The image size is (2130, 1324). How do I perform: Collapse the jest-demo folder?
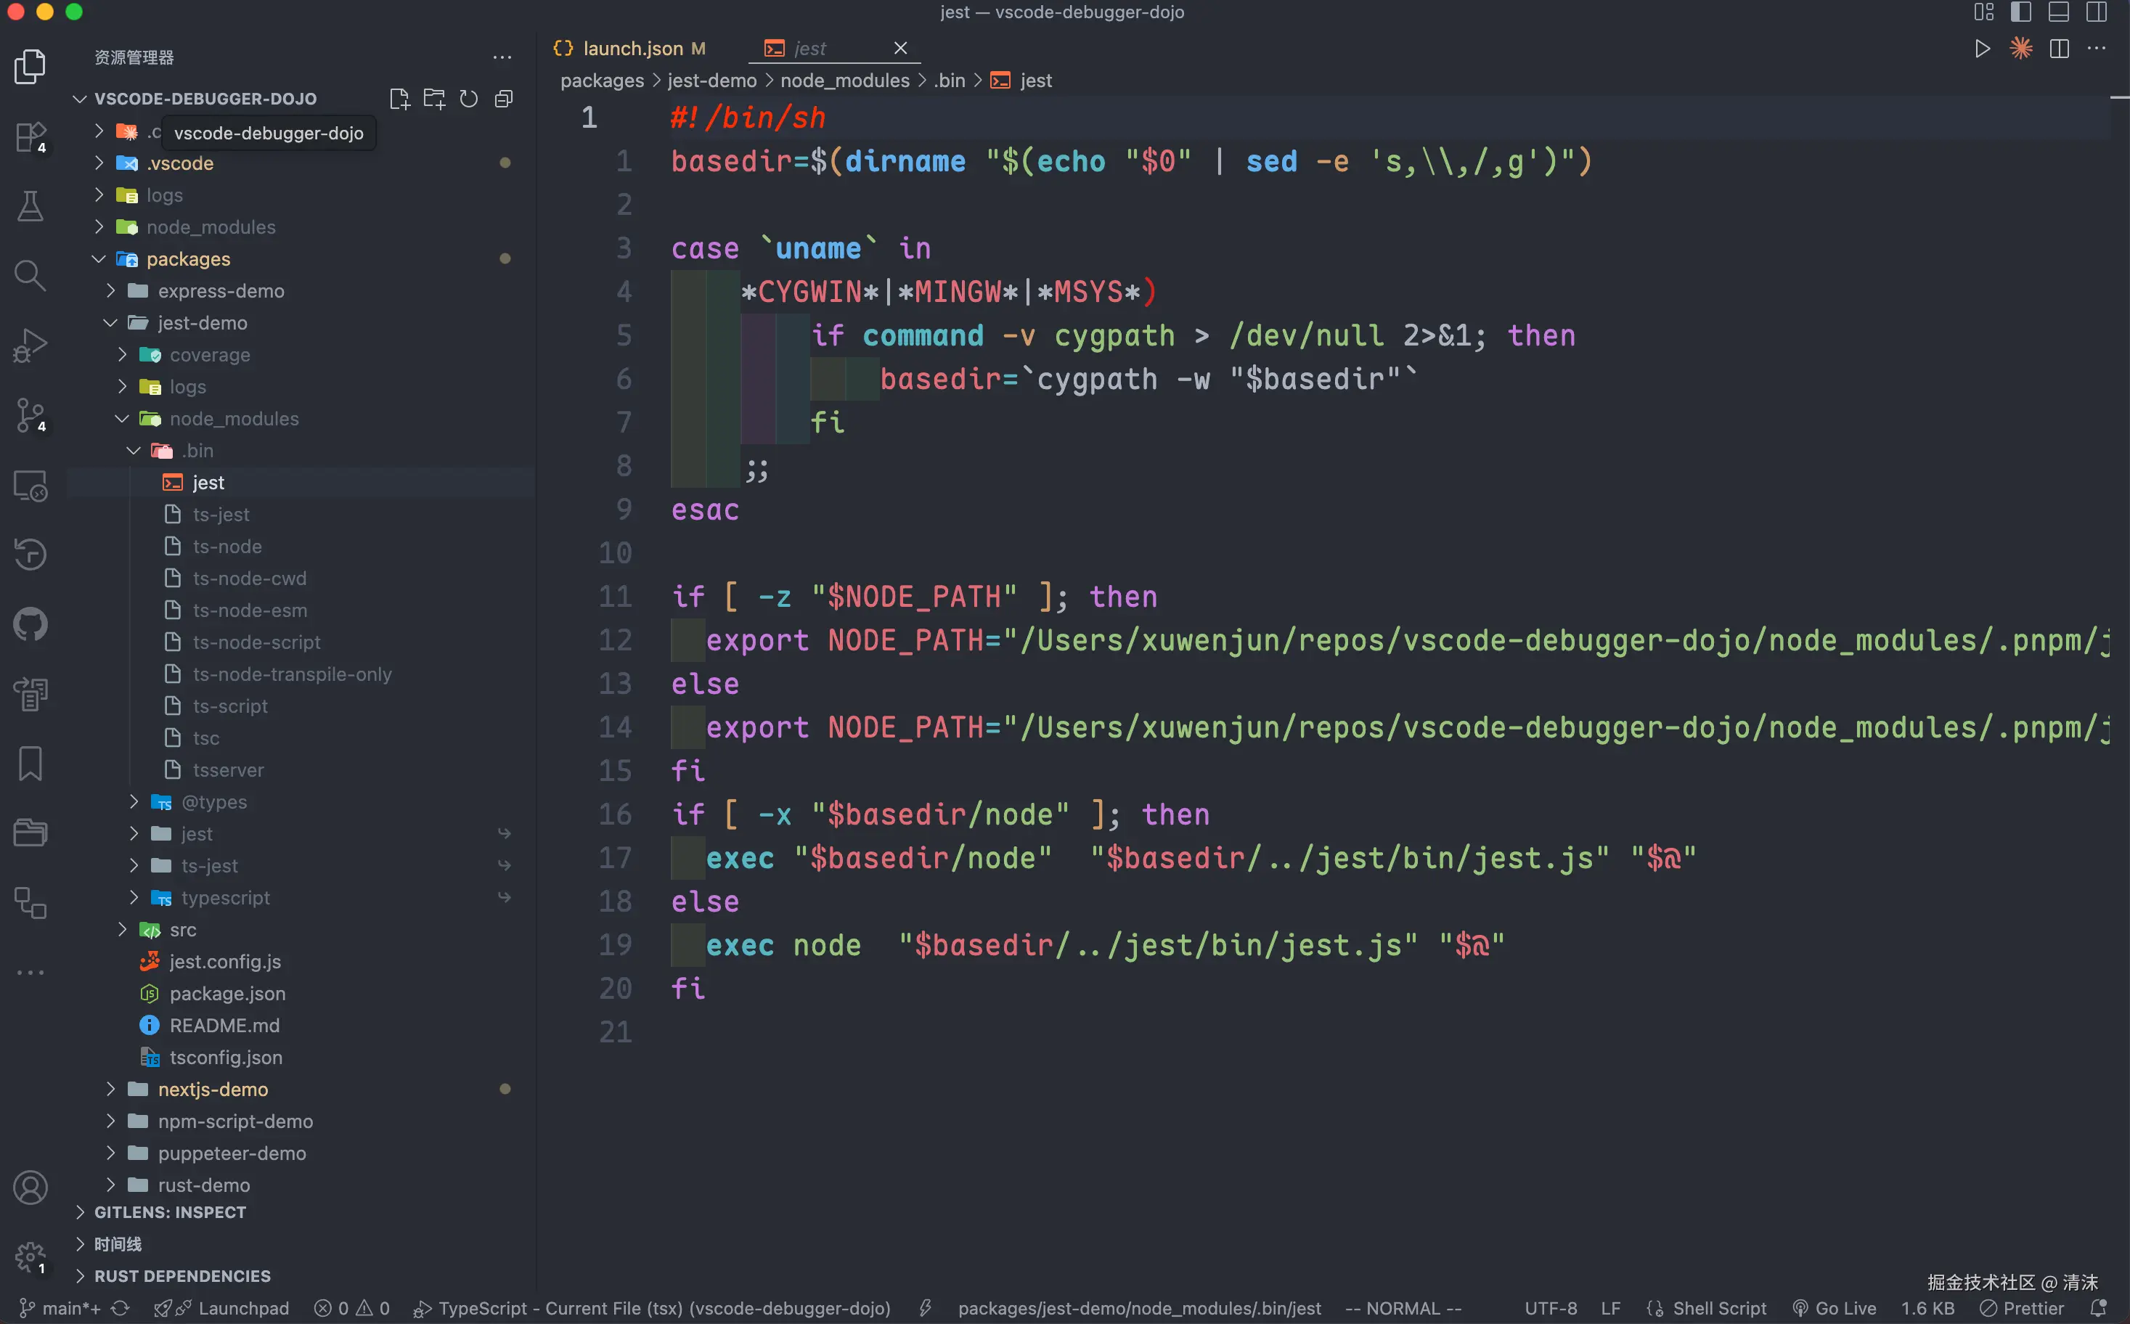coord(201,323)
